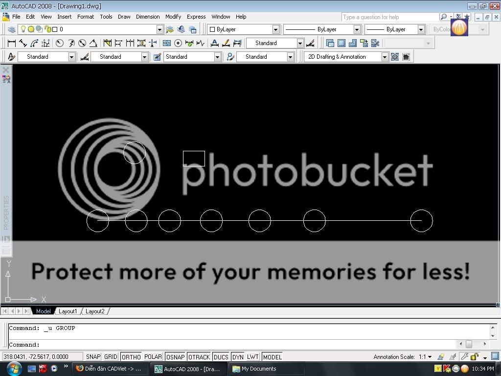This screenshot has width=501, height=376.
Task: Select the Dimension Update tool
Action: [237, 43]
